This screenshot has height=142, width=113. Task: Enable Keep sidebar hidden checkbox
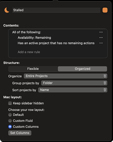(10, 103)
